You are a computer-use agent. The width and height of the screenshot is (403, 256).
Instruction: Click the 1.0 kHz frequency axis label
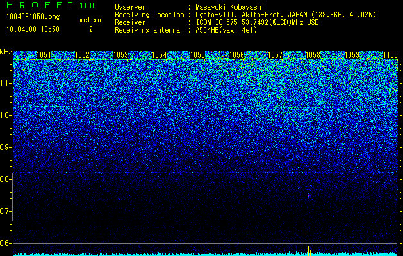pyautogui.click(x=6, y=115)
